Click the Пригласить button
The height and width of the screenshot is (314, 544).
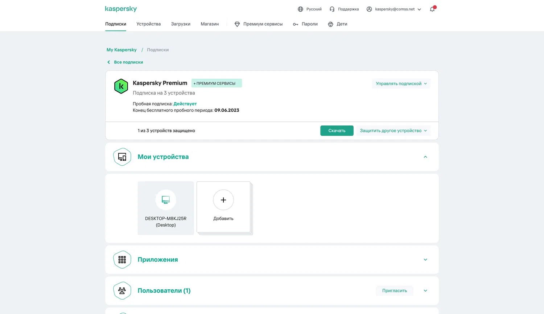395,291
